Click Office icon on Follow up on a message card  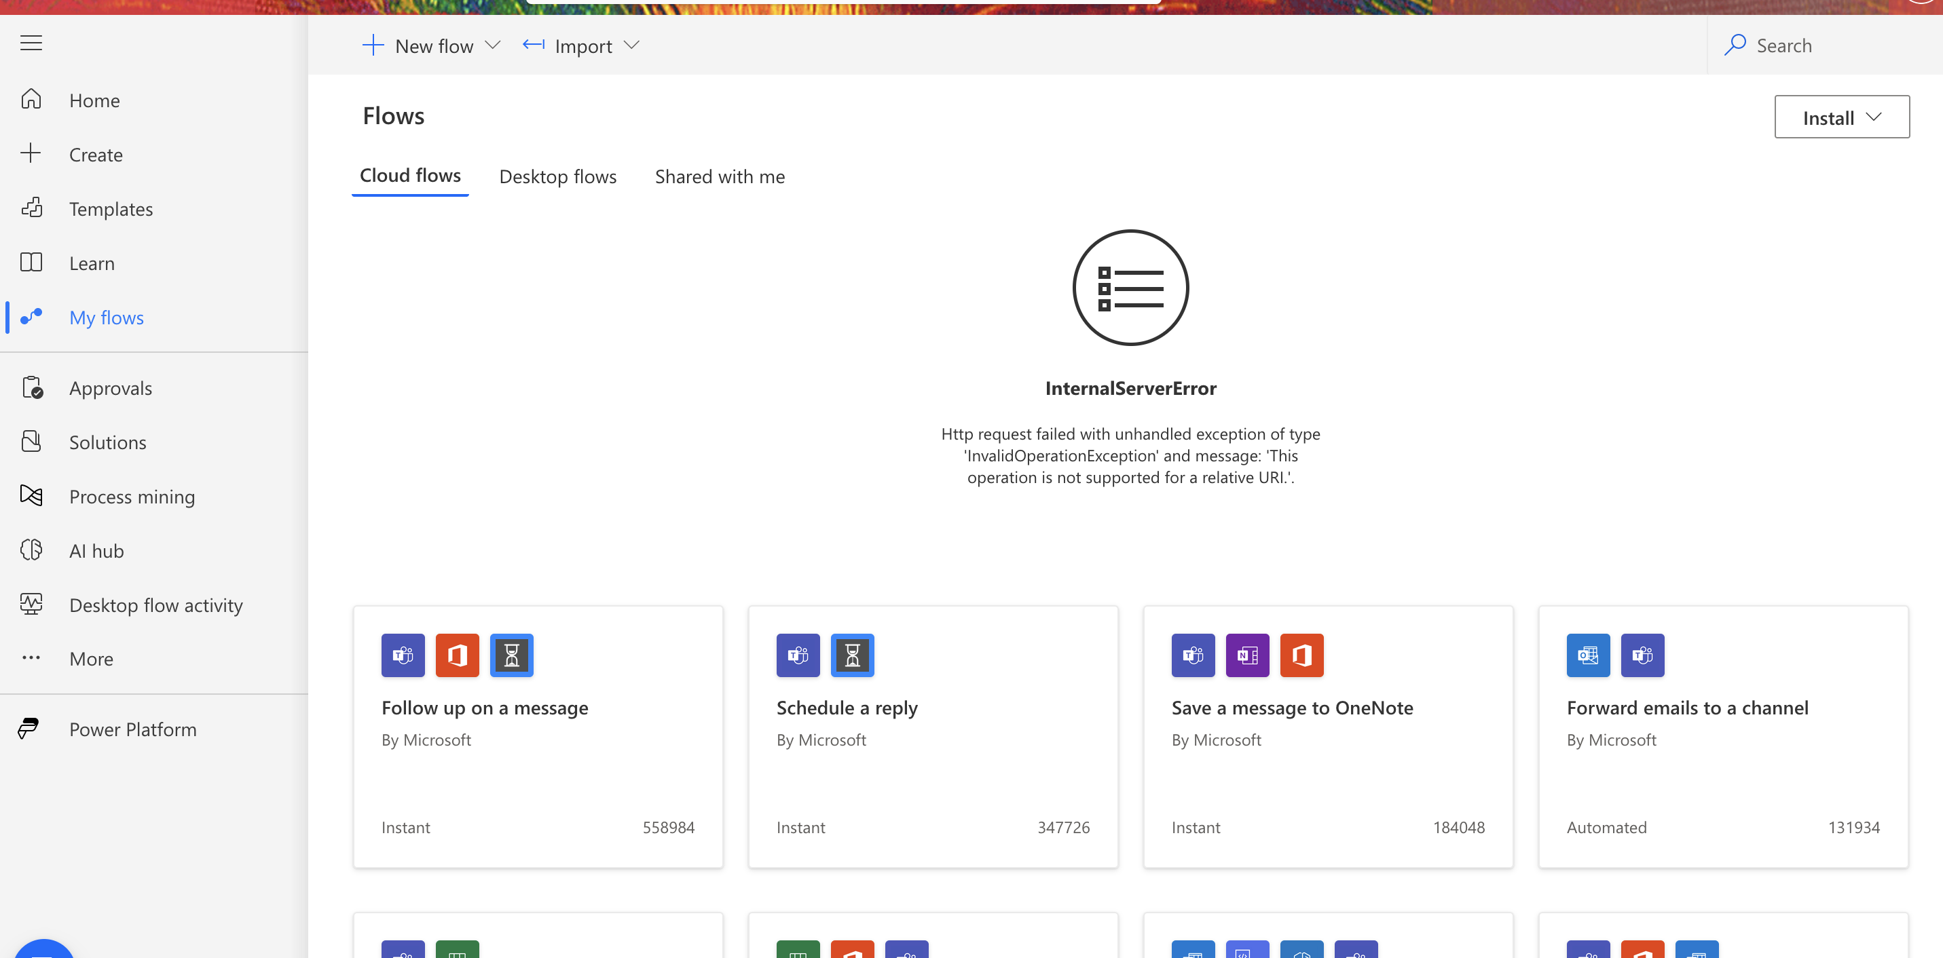(457, 655)
